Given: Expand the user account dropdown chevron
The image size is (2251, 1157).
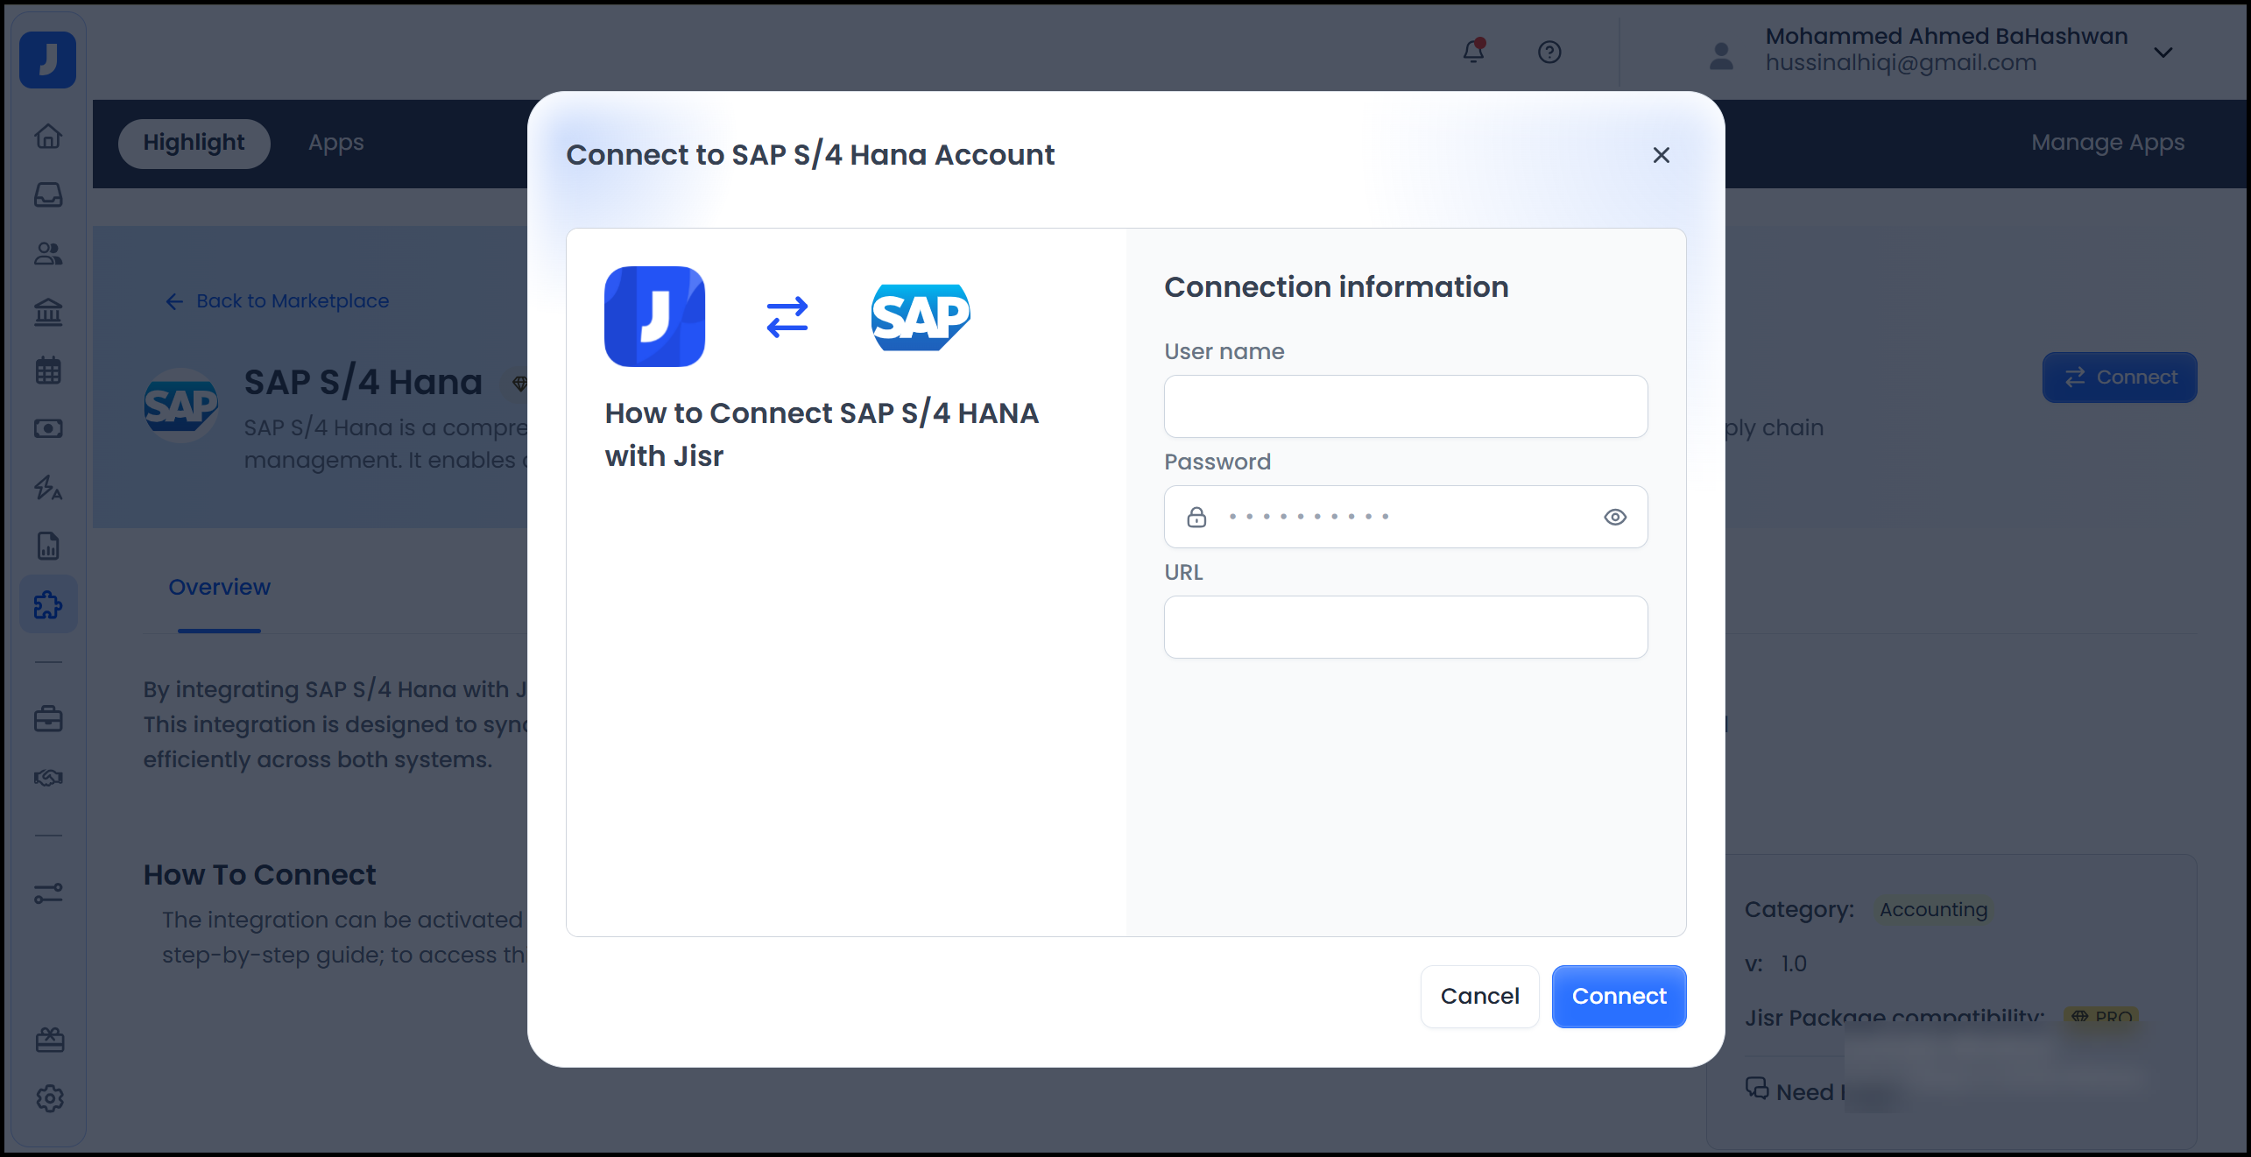Looking at the screenshot, I should tap(2163, 53).
